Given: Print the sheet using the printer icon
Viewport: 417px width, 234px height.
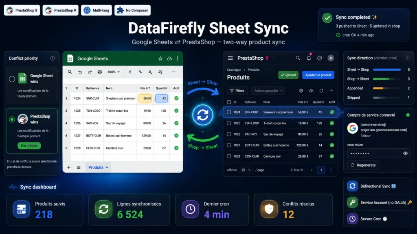Looking at the screenshot, I should (x=99, y=72).
